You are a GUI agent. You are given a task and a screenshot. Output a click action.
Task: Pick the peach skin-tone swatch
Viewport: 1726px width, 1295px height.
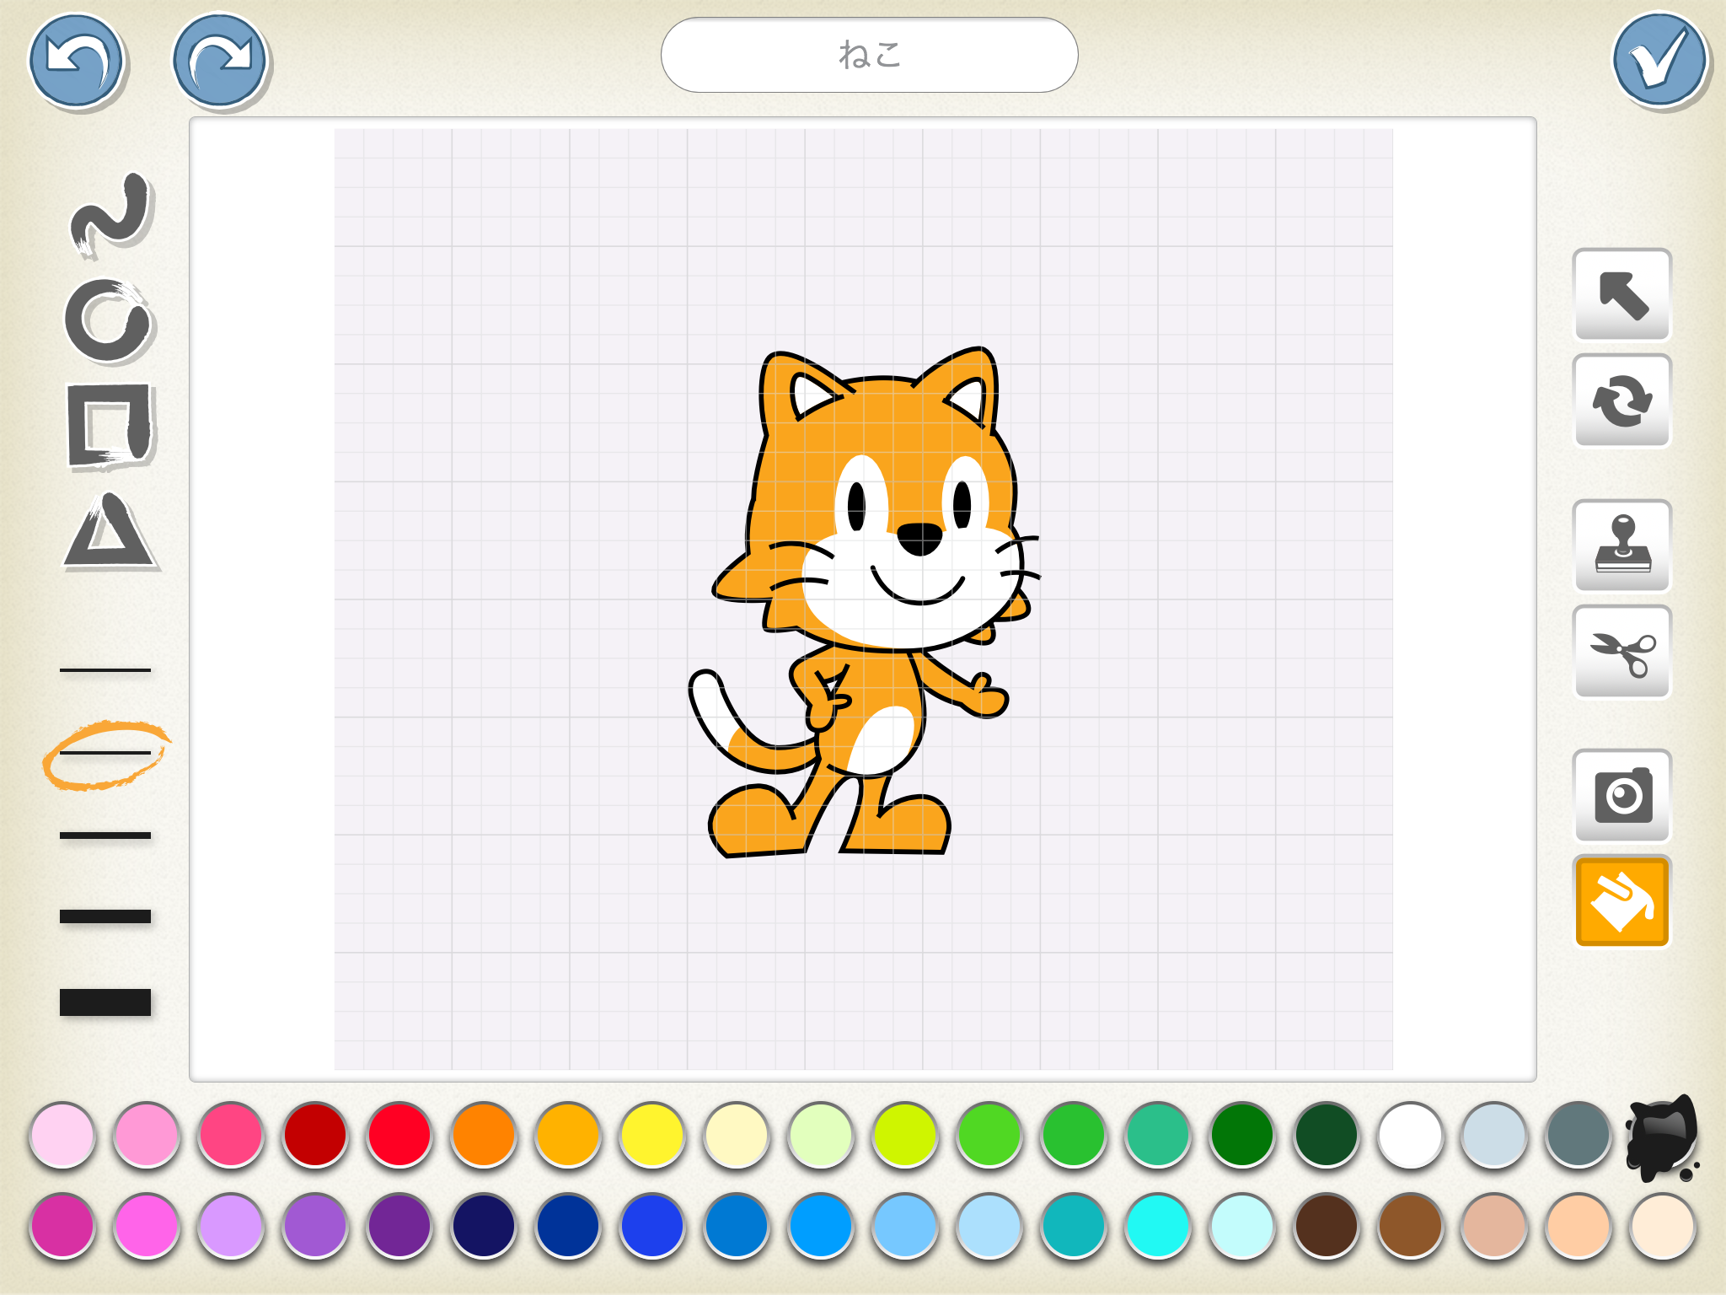click(x=1579, y=1225)
